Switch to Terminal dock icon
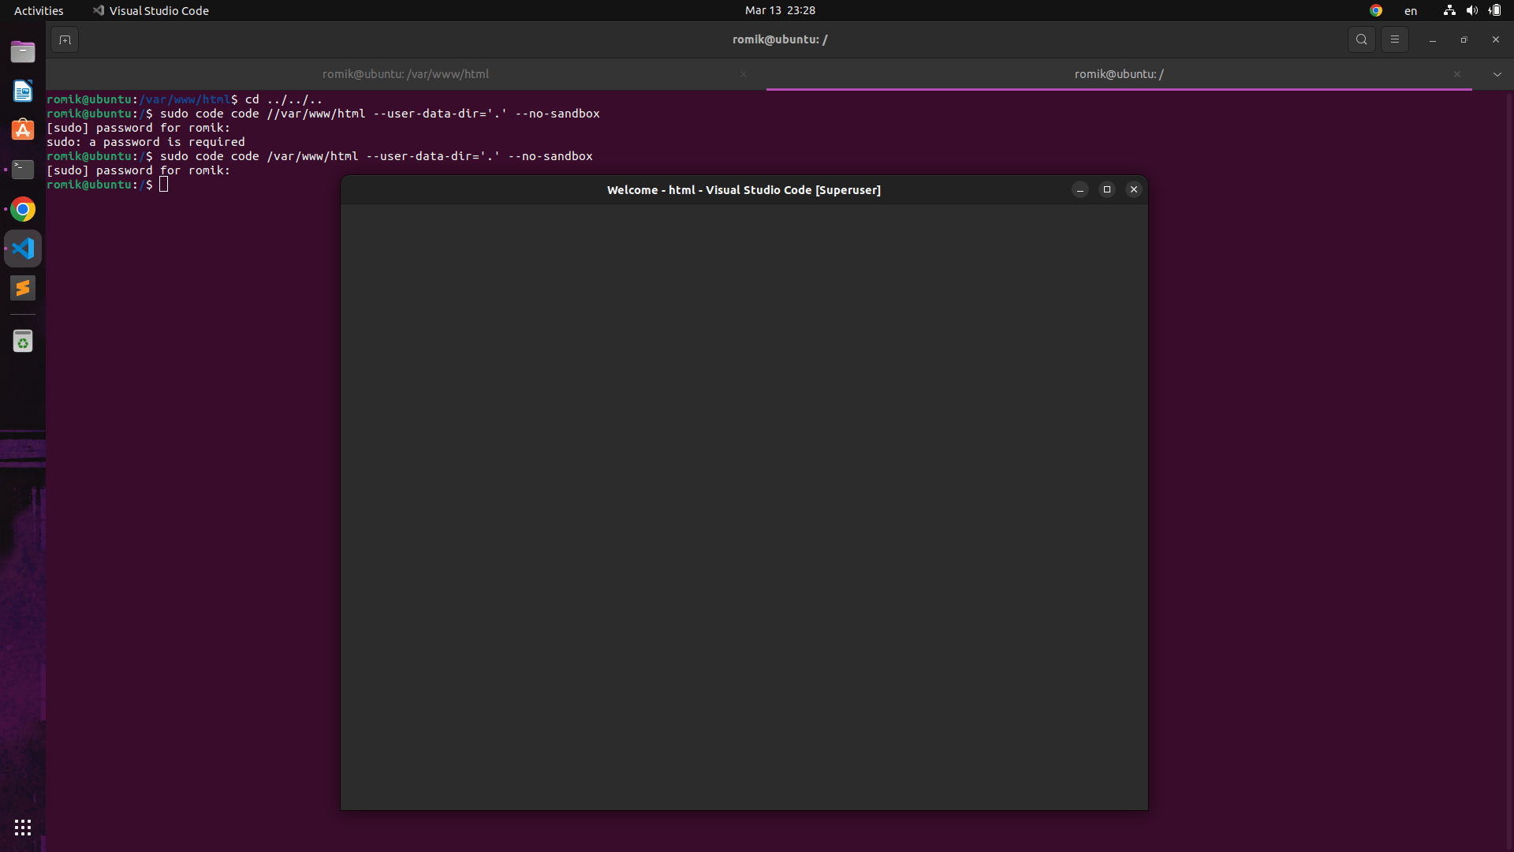The width and height of the screenshot is (1514, 852). [23, 170]
